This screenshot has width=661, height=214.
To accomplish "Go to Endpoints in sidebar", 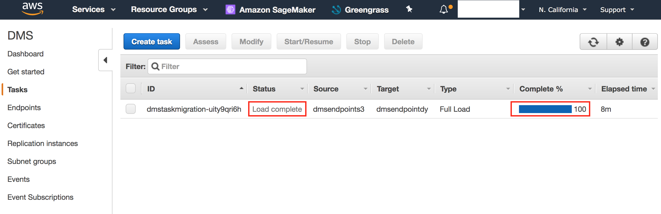I will [x=24, y=108].
